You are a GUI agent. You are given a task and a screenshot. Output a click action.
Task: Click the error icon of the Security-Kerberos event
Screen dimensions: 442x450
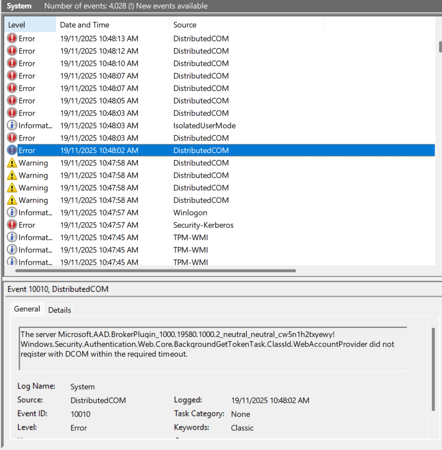point(12,225)
